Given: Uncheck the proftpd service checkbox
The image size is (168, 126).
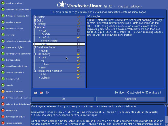Looking at the screenshot, I should (79, 37).
